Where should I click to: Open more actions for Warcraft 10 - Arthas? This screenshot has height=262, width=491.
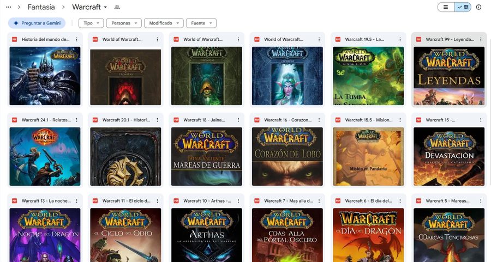click(238, 200)
